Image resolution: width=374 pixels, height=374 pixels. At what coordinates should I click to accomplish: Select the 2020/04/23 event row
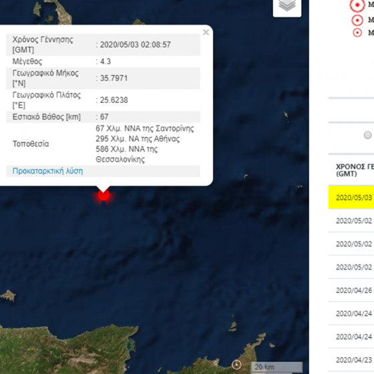(351, 360)
